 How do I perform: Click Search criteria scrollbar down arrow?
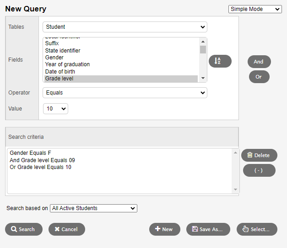click(x=235, y=190)
